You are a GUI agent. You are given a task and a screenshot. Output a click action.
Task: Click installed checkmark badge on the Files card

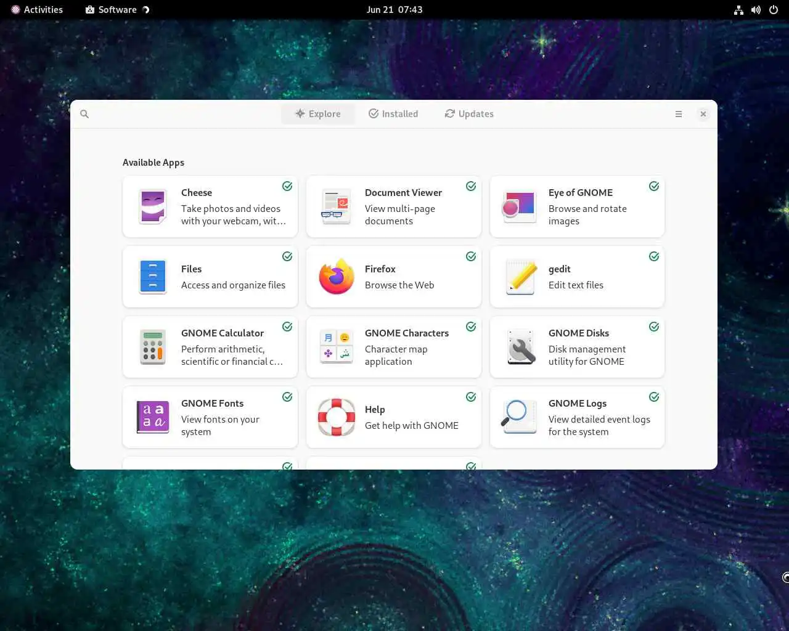(287, 256)
